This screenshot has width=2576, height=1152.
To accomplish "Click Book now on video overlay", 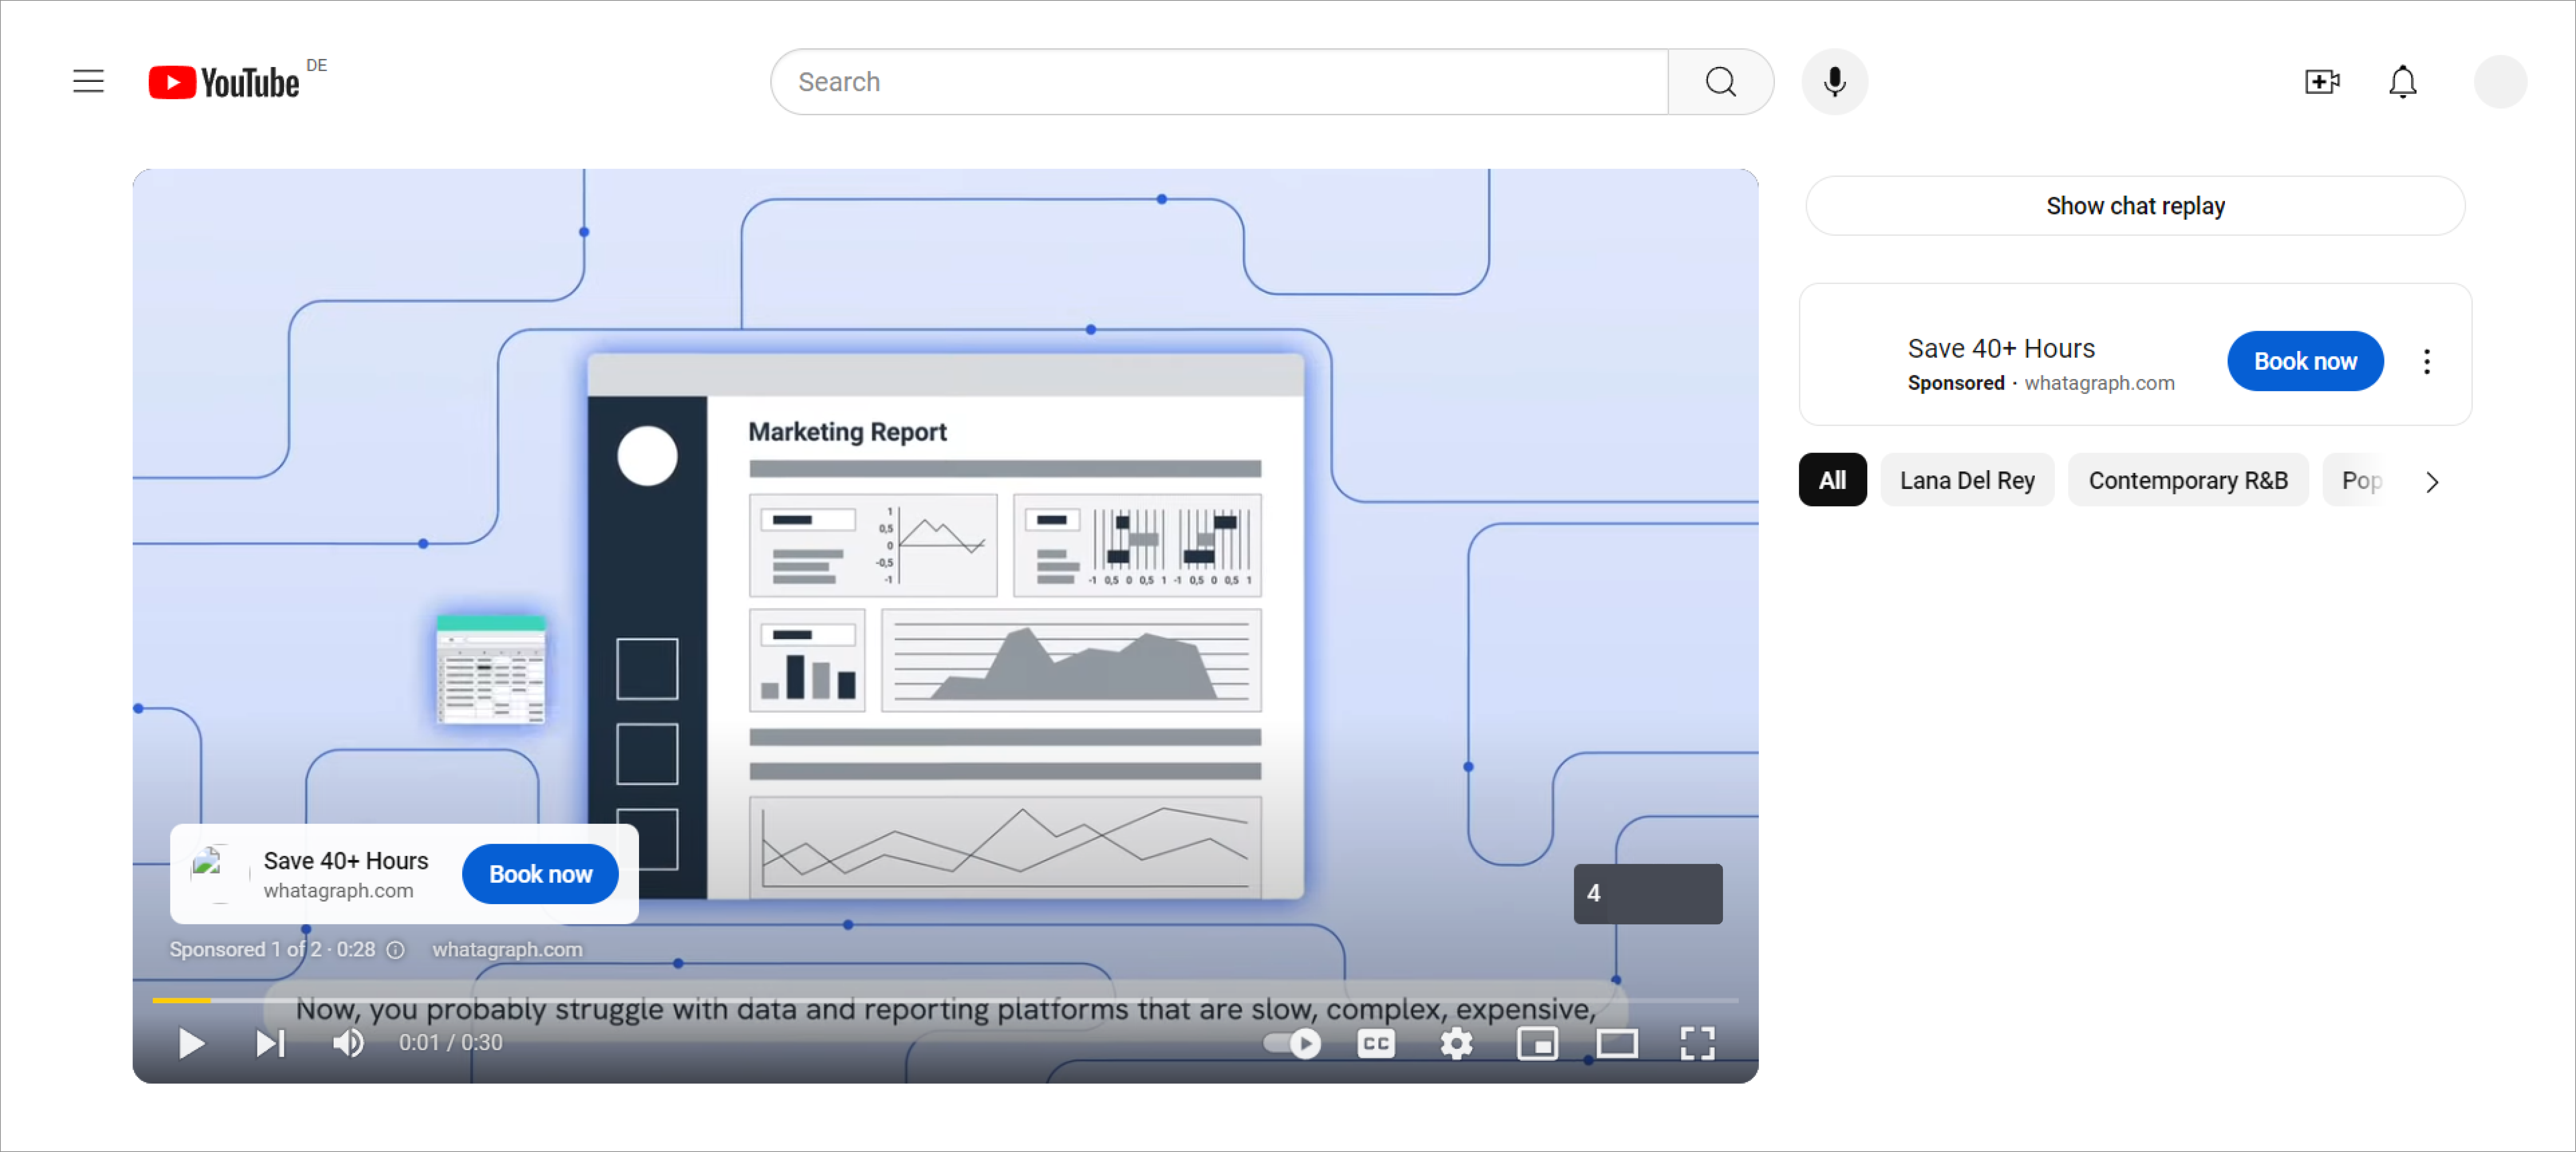I will coord(540,874).
